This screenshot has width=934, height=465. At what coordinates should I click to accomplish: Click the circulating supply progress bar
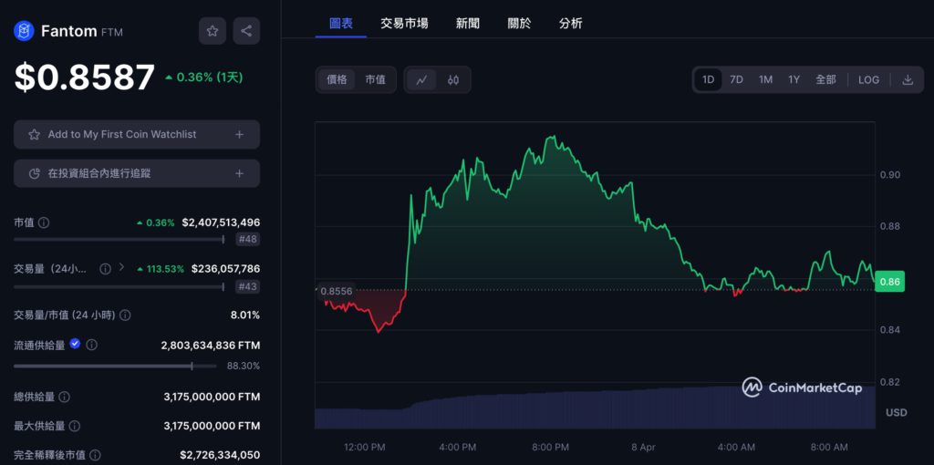[x=115, y=366]
